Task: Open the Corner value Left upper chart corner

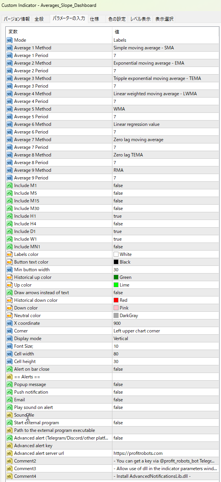Action: (166, 331)
